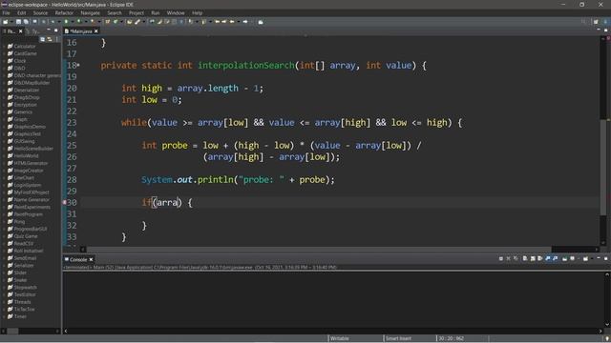Image resolution: width=611 pixels, height=343 pixels.
Task: Maximize the Package Explorer view
Action: 55,30
